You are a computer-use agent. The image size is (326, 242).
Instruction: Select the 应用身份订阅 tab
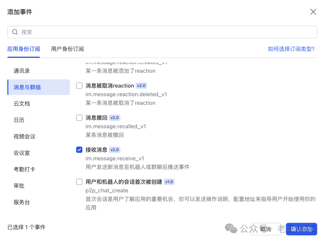pyautogui.click(x=24, y=49)
